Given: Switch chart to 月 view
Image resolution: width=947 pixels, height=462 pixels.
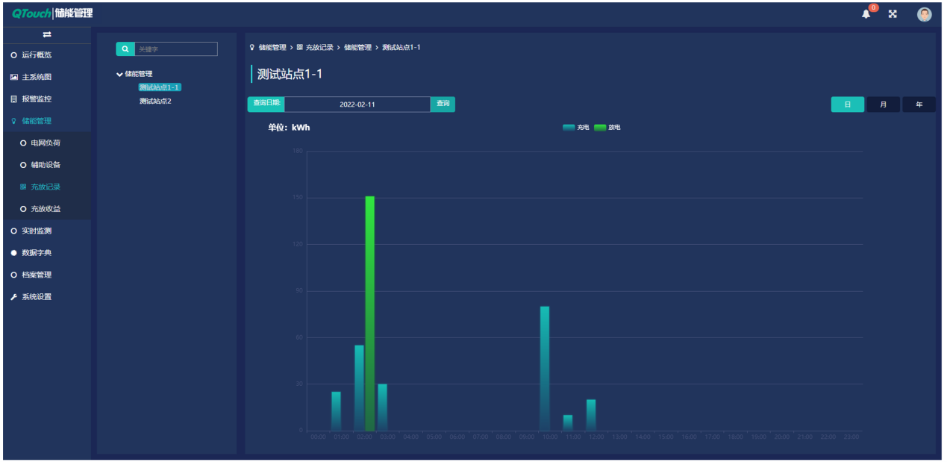Looking at the screenshot, I should 883,104.
